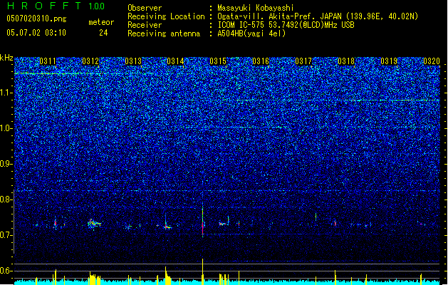Click the red echo mark near 0318
Image resolution: width=448 pixels, height=285 pixels.
point(335,223)
